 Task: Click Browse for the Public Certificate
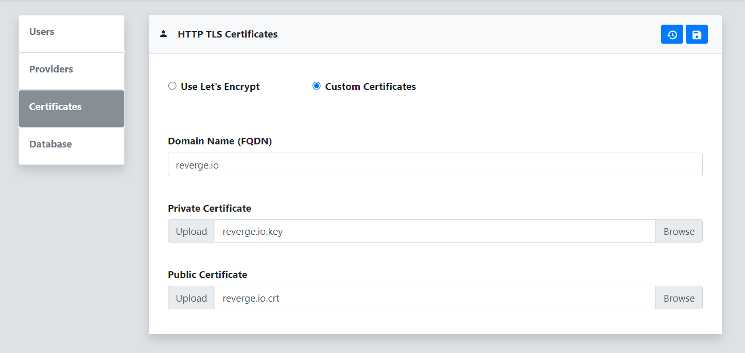click(679, 298)
